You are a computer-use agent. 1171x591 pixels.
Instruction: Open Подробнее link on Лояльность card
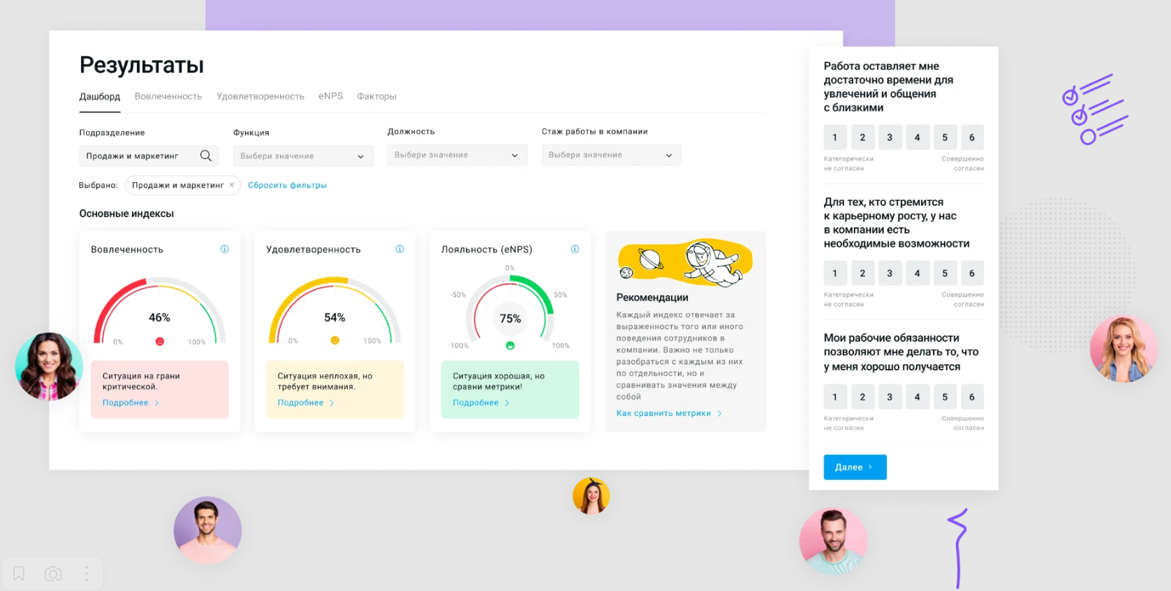481,403
